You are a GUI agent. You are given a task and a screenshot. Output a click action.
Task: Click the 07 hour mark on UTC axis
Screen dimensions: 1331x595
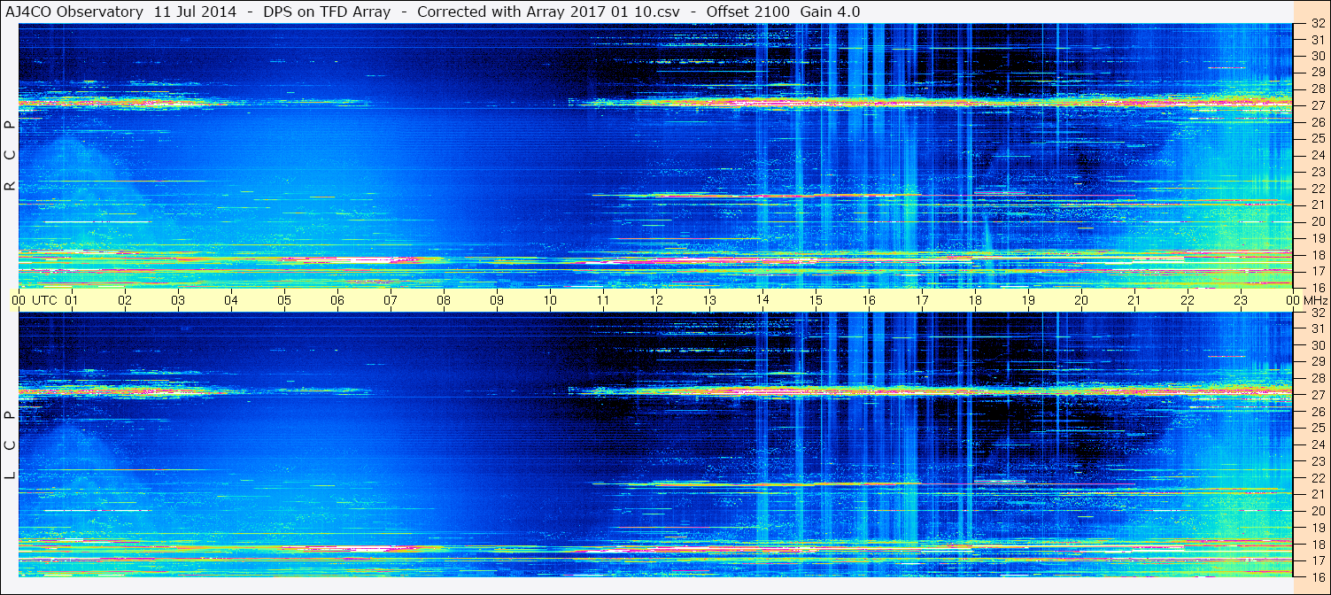pyautogui.click(x=391, y=300)
